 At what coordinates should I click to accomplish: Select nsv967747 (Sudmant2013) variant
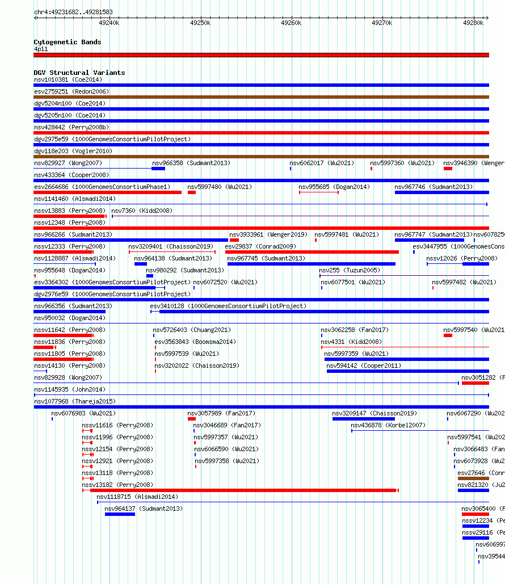(x=434, y=234)
